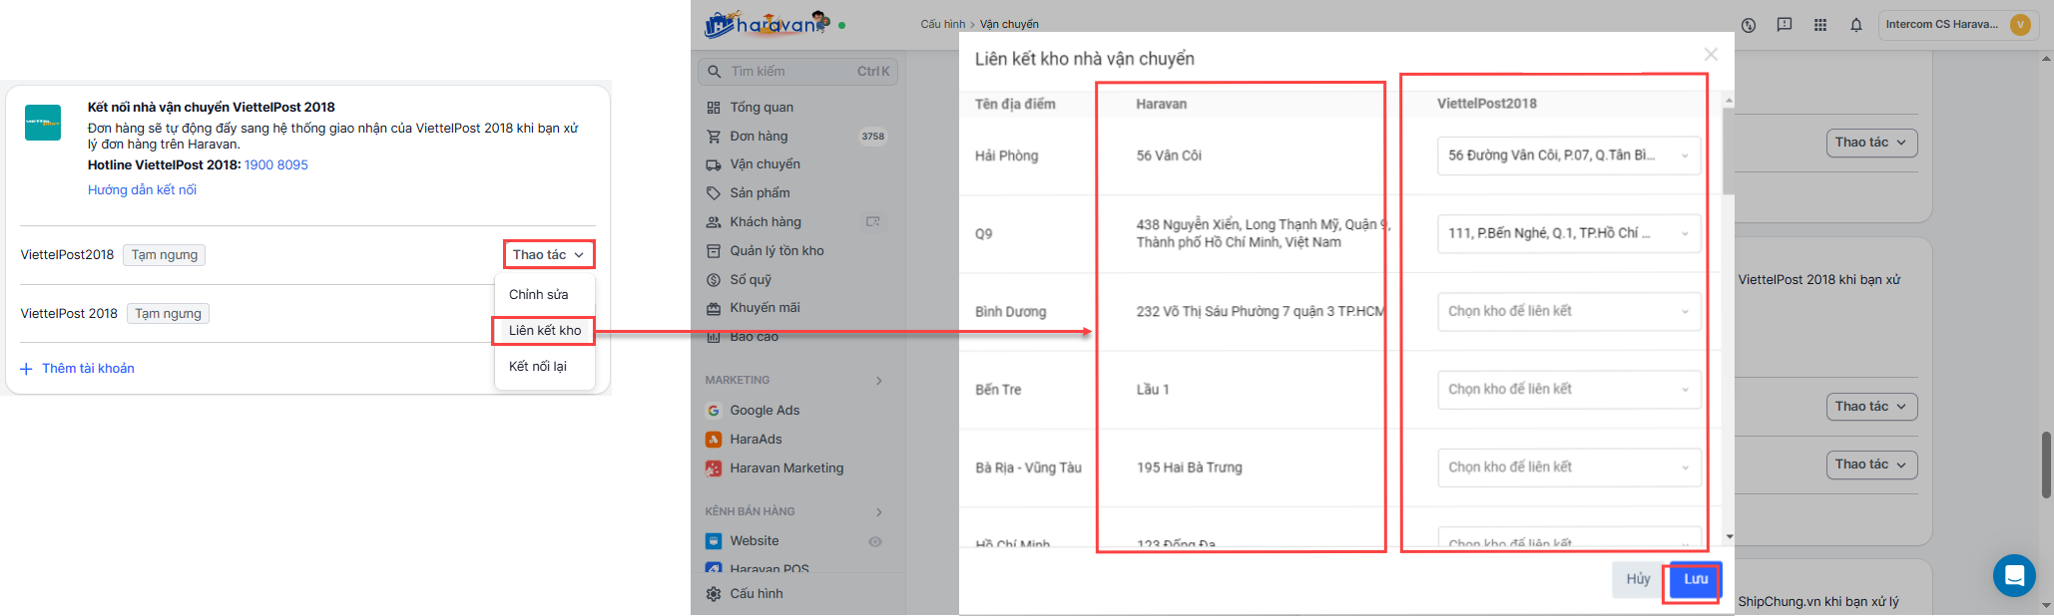Click the Bến Tre location name
Image resolution: width=2054 pixels, height=616 pixels.
[x=998, y=390]
